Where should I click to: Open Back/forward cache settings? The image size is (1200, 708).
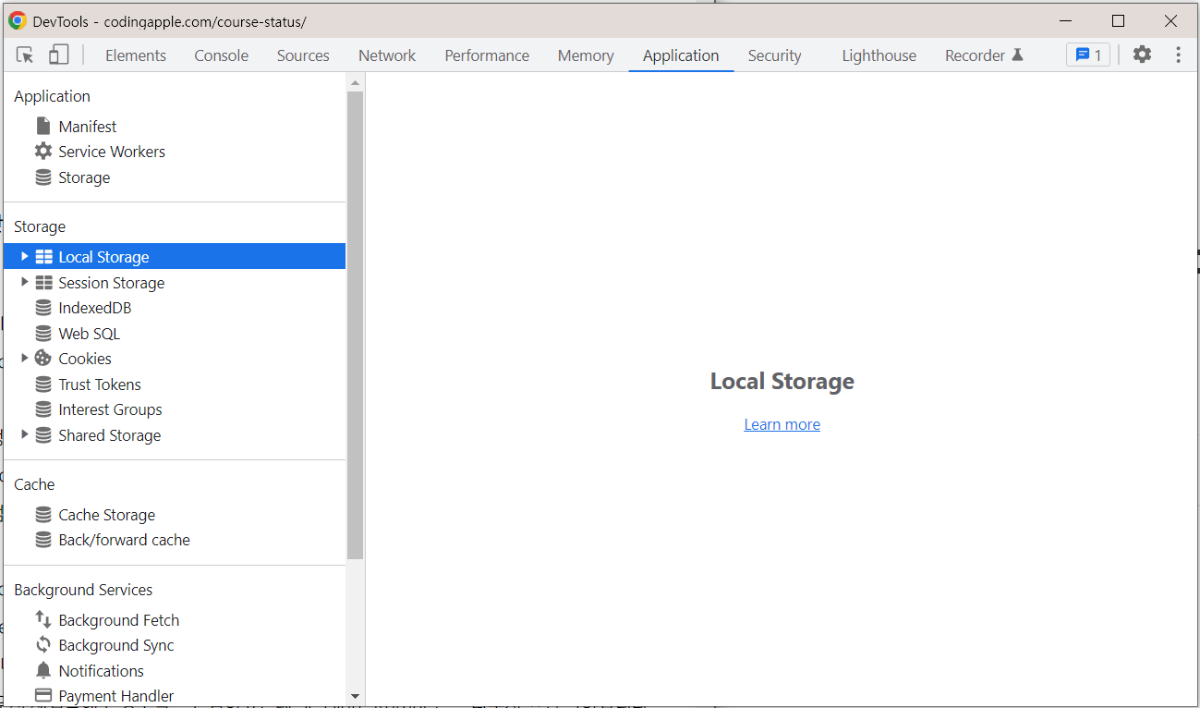[124, 540]
